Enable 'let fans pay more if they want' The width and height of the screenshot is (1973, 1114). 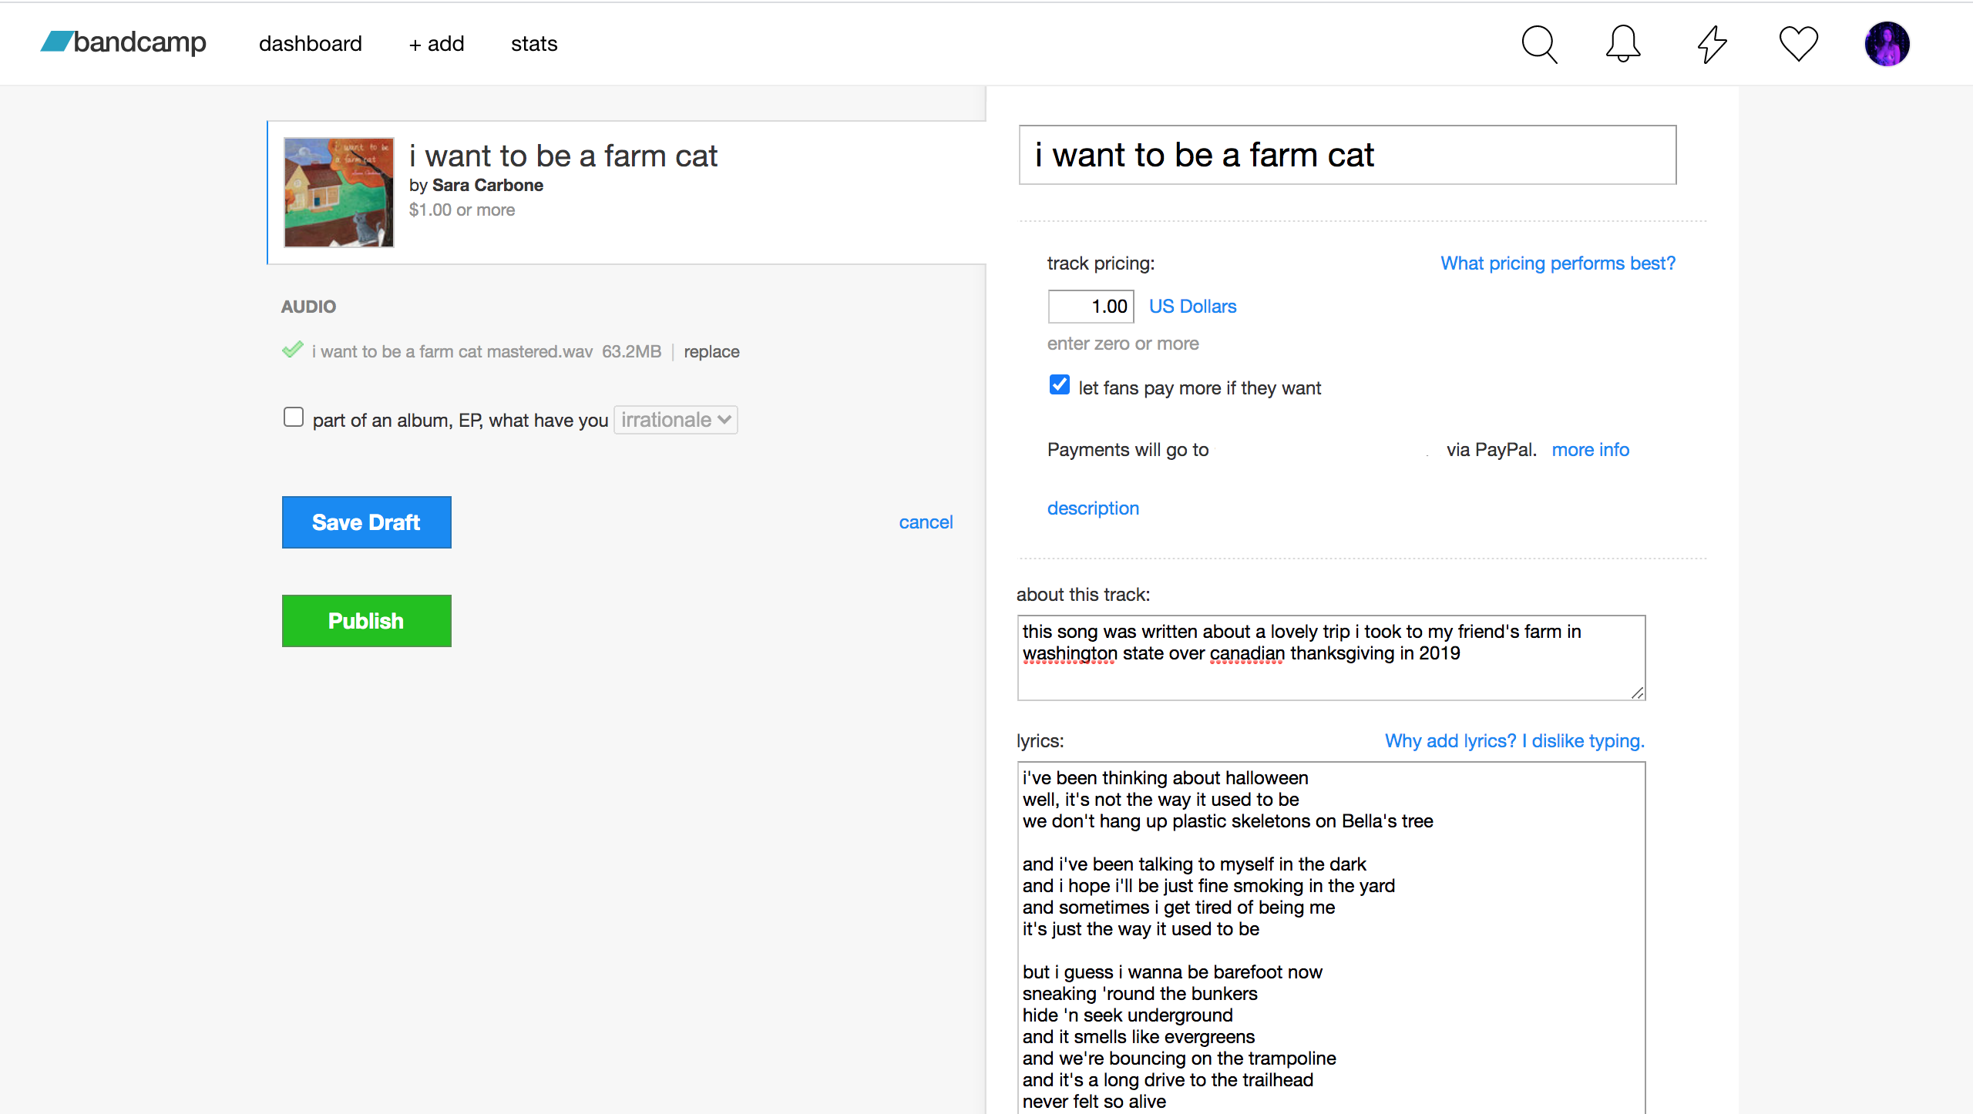tap(1059, 384)
